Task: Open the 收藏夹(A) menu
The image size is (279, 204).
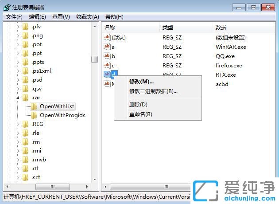Action: pos(88,17)
